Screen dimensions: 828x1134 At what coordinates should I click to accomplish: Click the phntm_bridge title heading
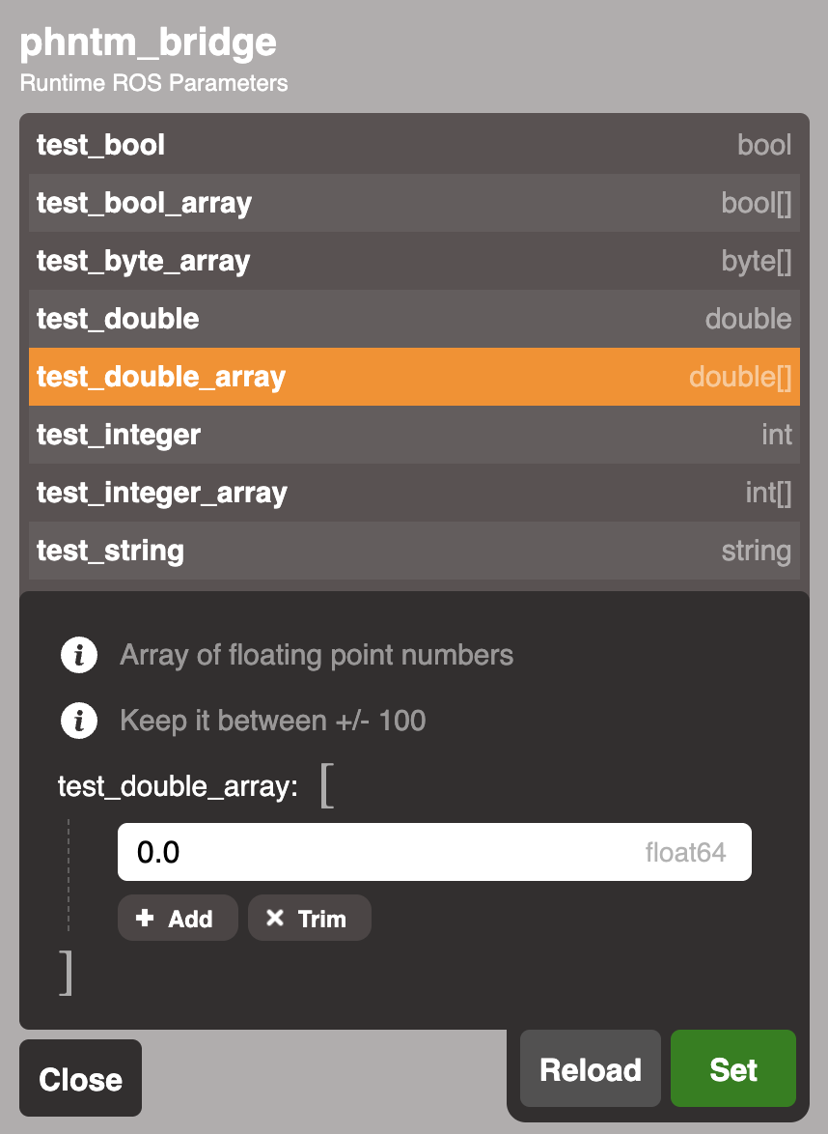tap(147, 43)
